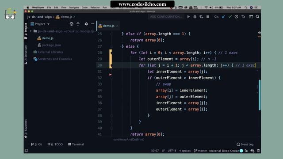Click the Stop square icon
The width and height of the screenshot is (283, 159).
tap(208, 17)
